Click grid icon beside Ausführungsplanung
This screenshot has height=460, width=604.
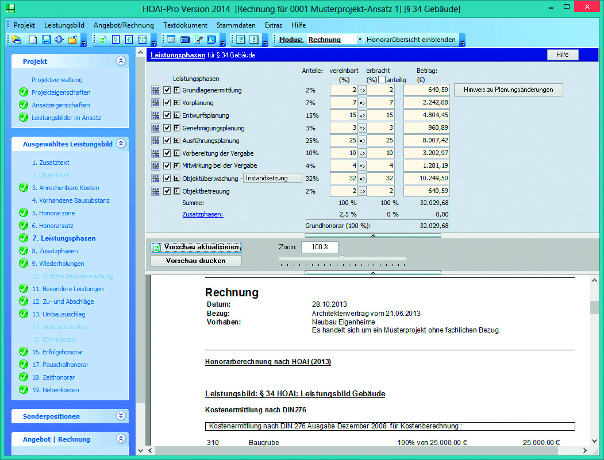[x=156, y=141]
